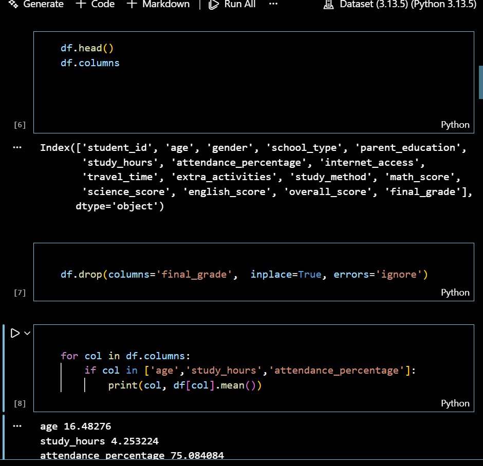Click the 'study_hours 4.253224' output line
This screenshot has height=466, width=483.
[99, 441]
